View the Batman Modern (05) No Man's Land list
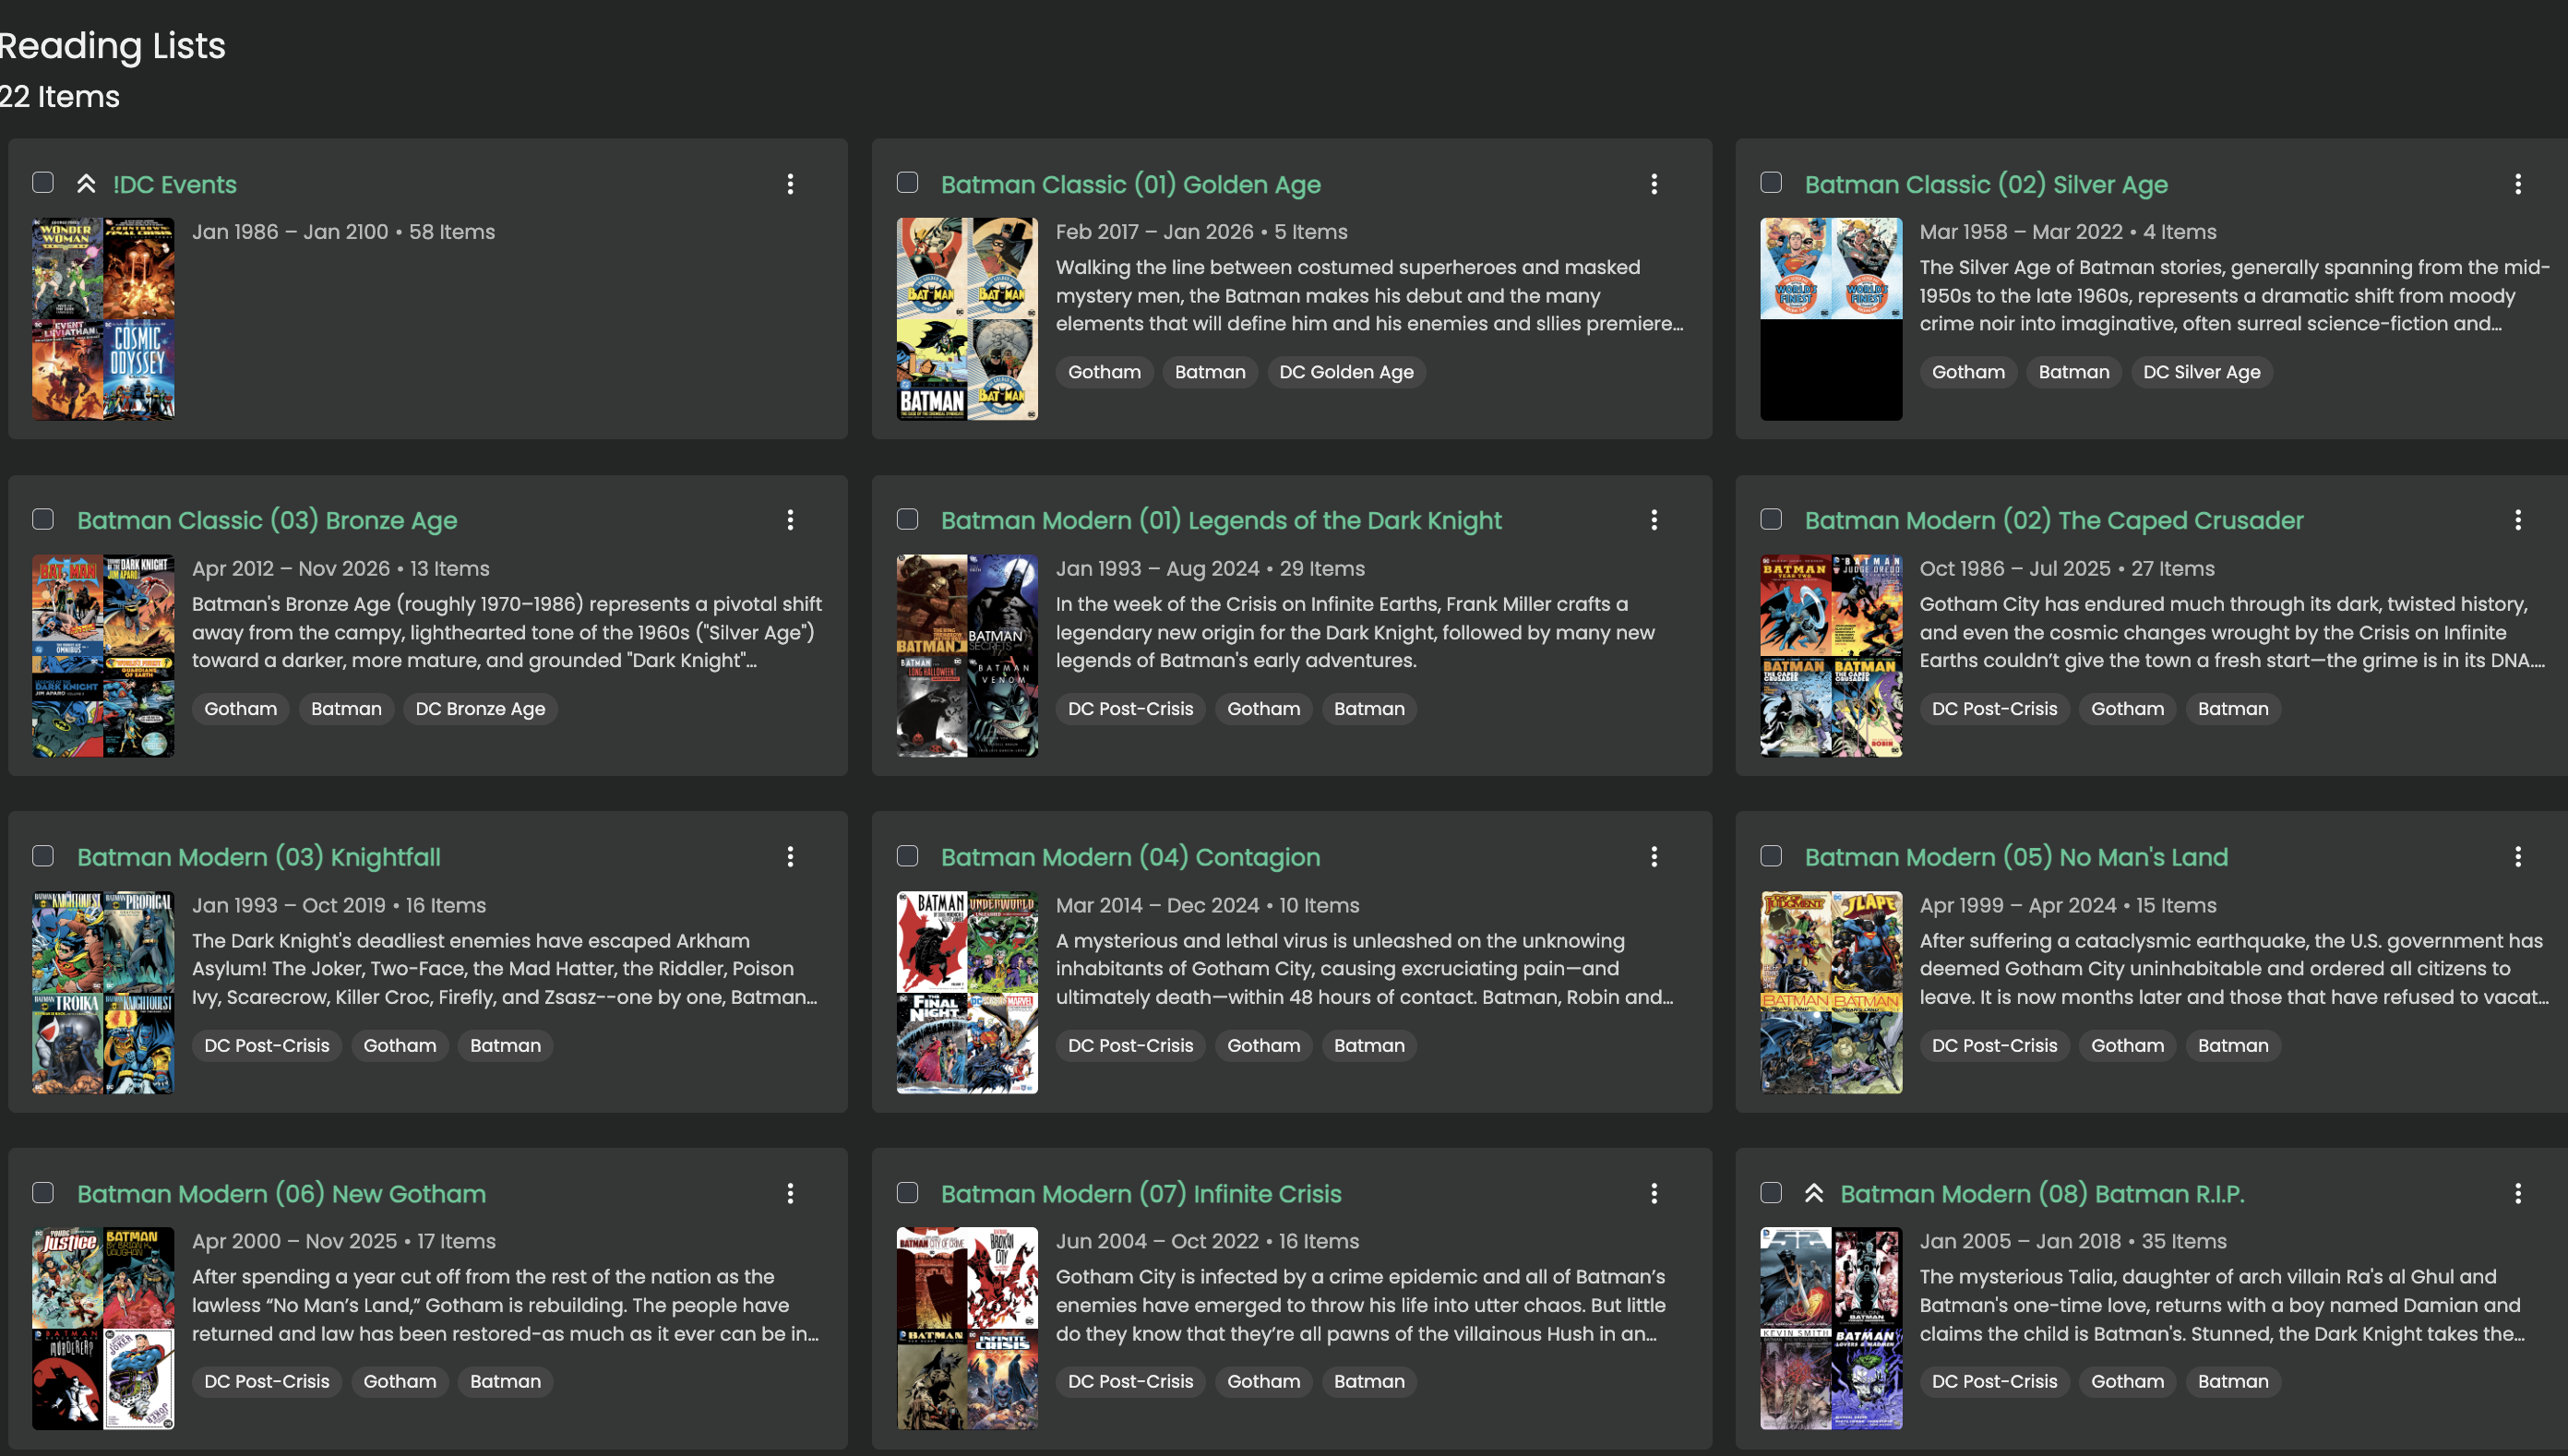The image size is (2568, 1456). point(2016,858)
